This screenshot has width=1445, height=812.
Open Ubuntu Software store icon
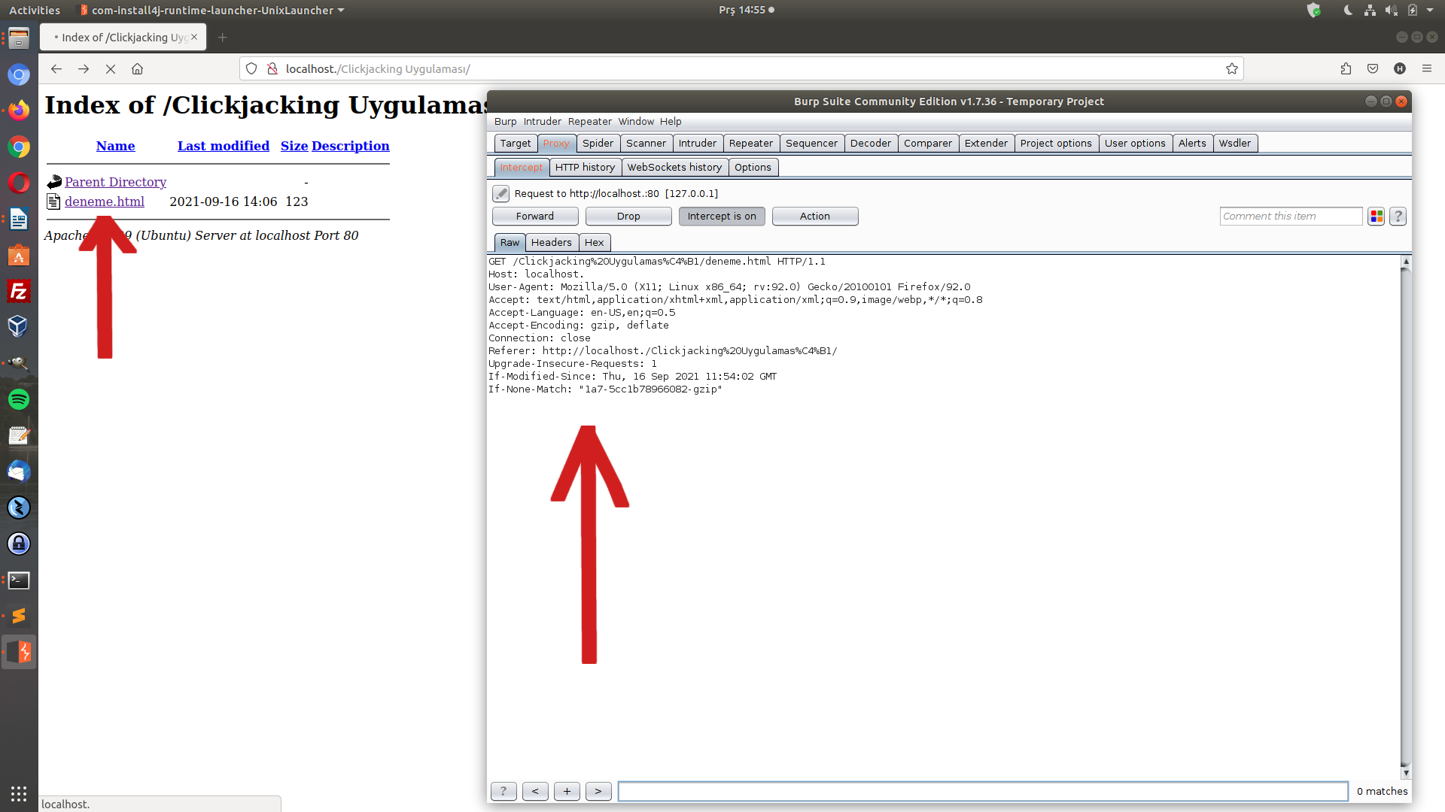pos(19,255)
